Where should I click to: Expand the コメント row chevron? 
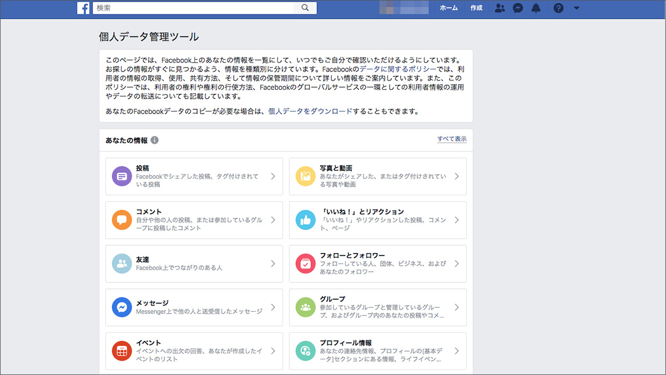click(273, 220)
